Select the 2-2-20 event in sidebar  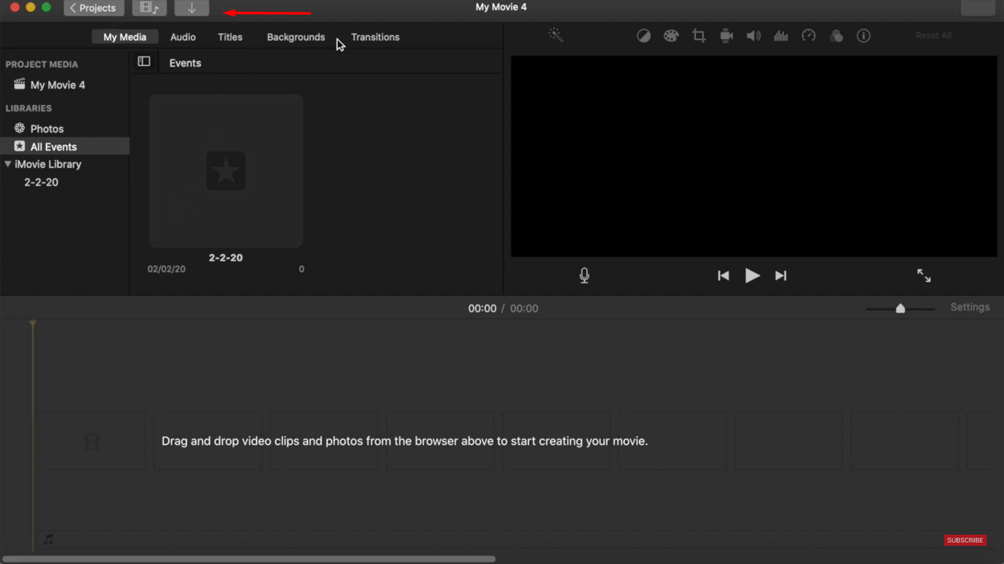(x=41, y=182)
